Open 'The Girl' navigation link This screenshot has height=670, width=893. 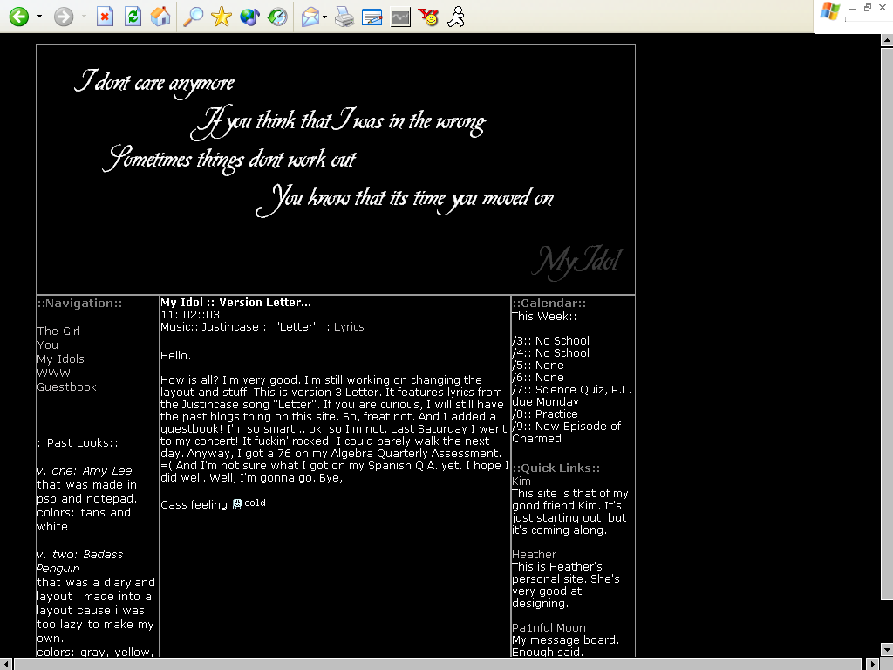point(58,331)
